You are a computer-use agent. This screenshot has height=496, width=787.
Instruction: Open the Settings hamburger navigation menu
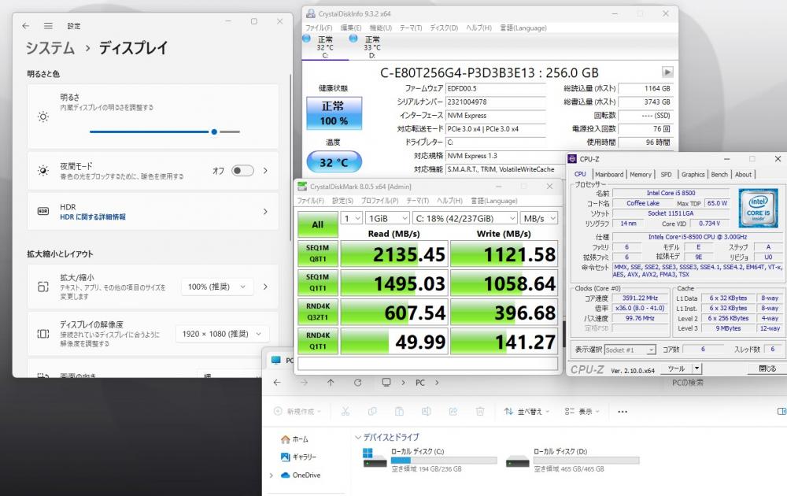48,26
